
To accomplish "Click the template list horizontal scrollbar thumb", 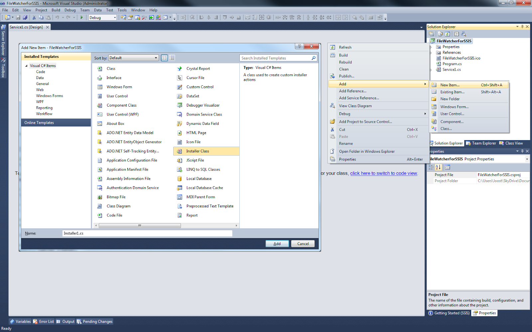I will [140, 225].
